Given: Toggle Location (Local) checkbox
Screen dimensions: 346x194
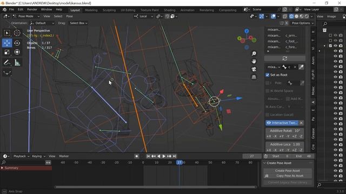Looking at the screenshot, I should [x=268, y=115].
